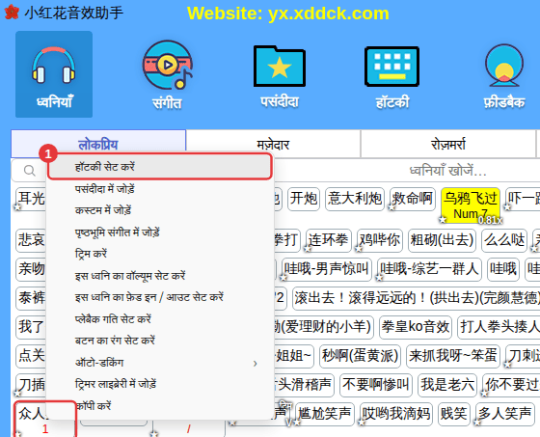Play the 点关 sound button

coord(31,356)
